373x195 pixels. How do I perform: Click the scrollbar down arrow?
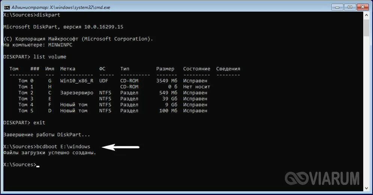[x=366, y=188]
